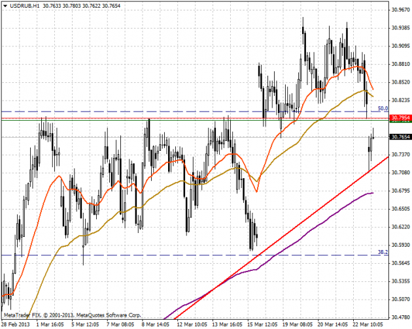The height and width of the screenshot is (329, 412).
Task: Click the 7 Mar 08:05 time label
Action: [x=120, y=324]
